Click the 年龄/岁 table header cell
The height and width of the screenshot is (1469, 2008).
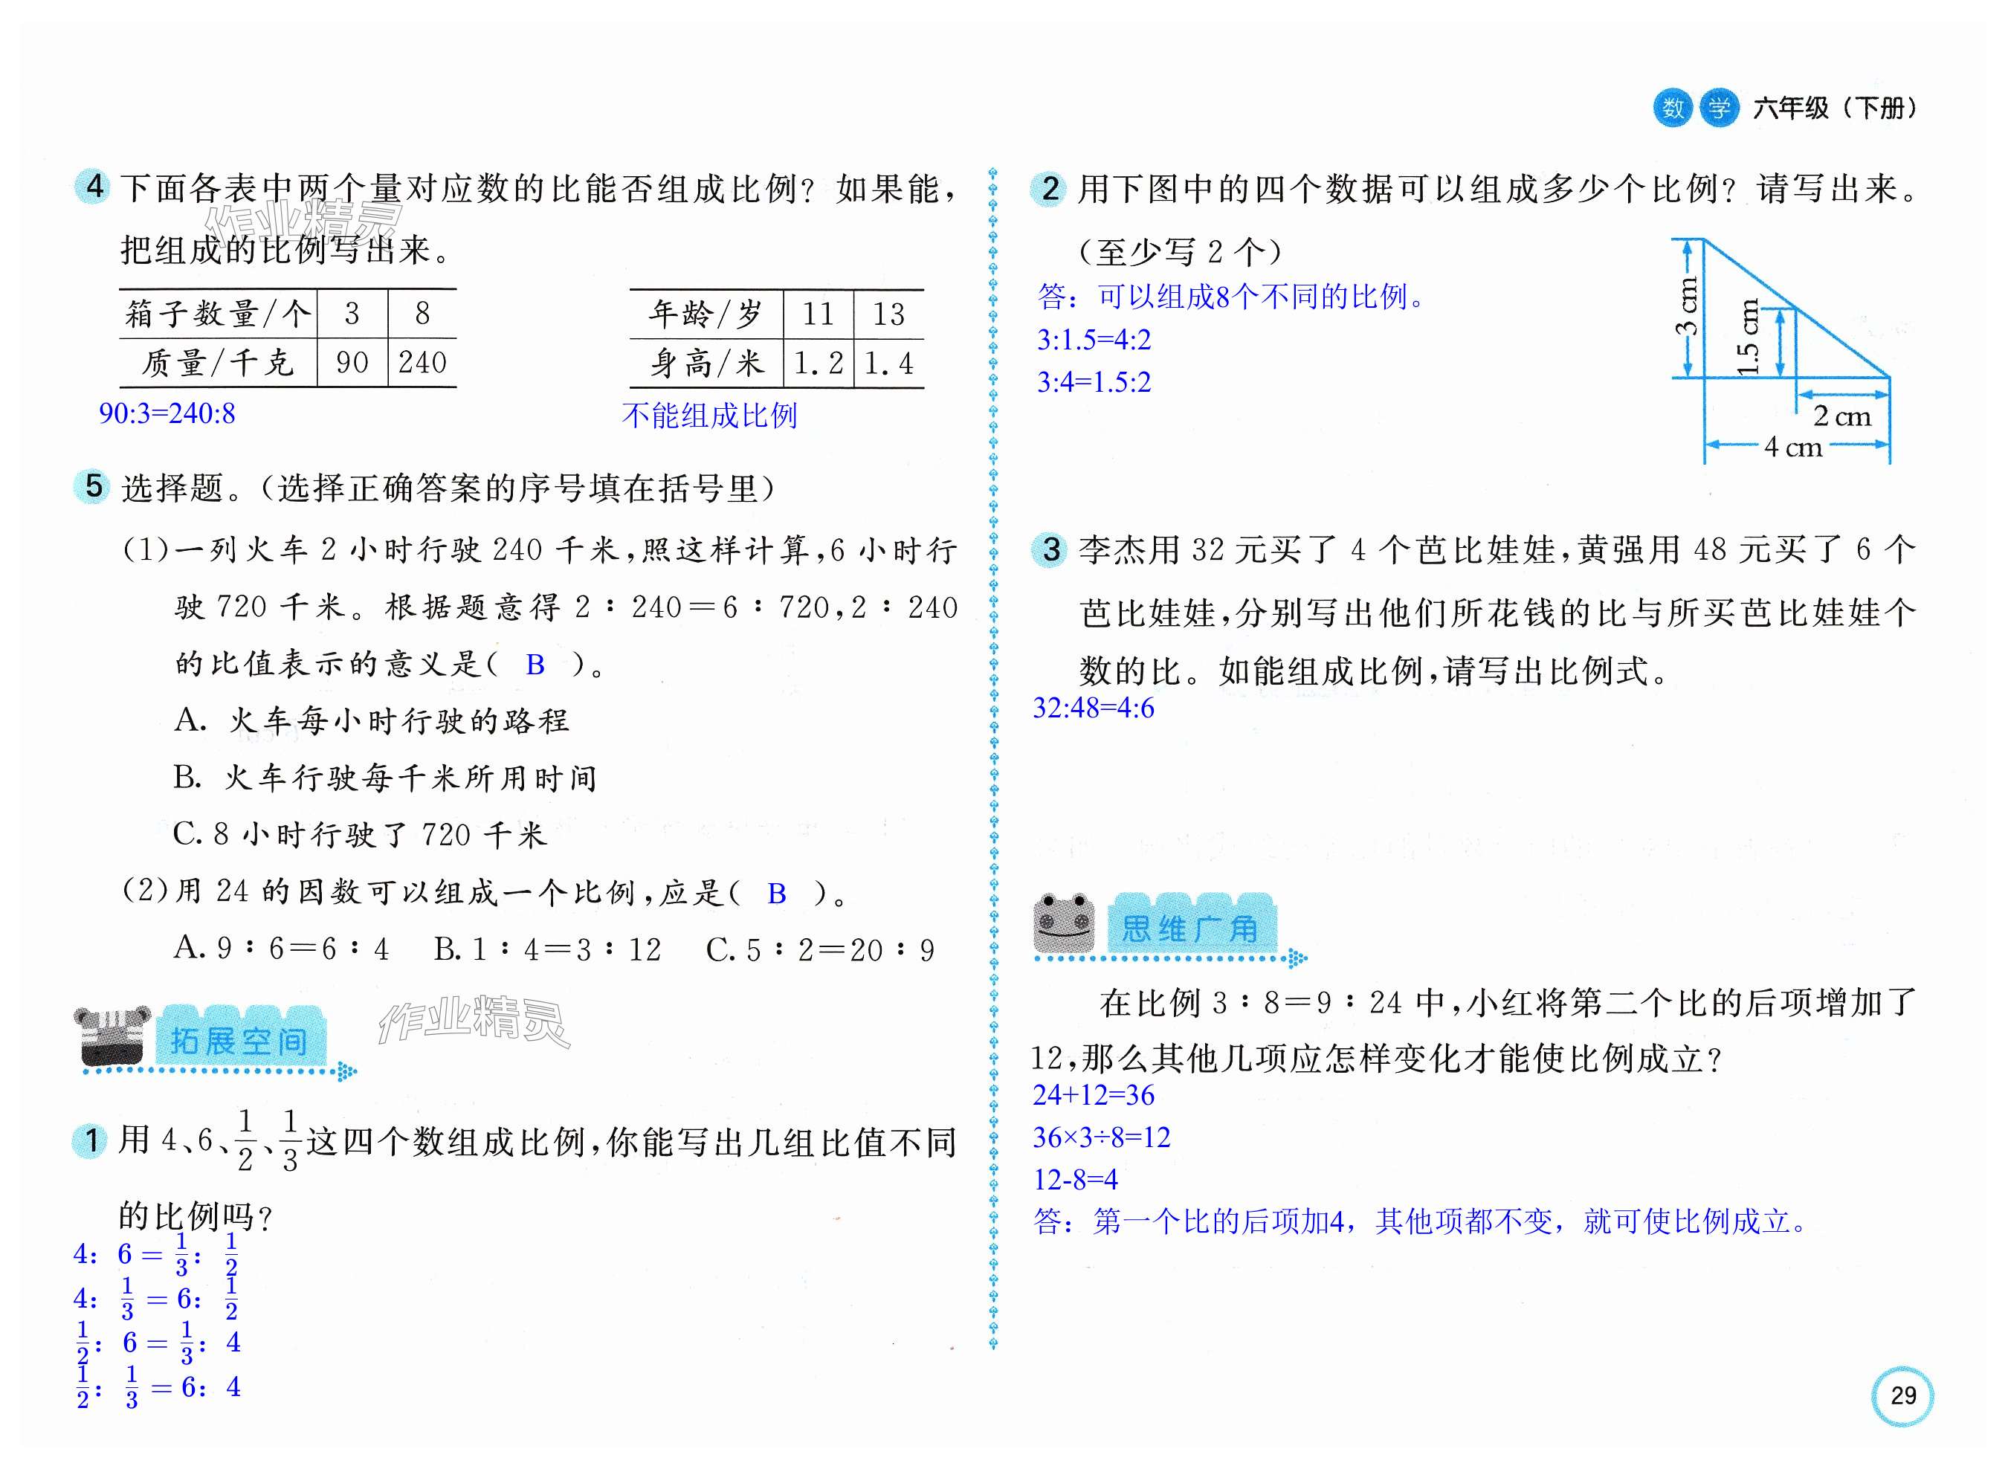pos(706,314)
